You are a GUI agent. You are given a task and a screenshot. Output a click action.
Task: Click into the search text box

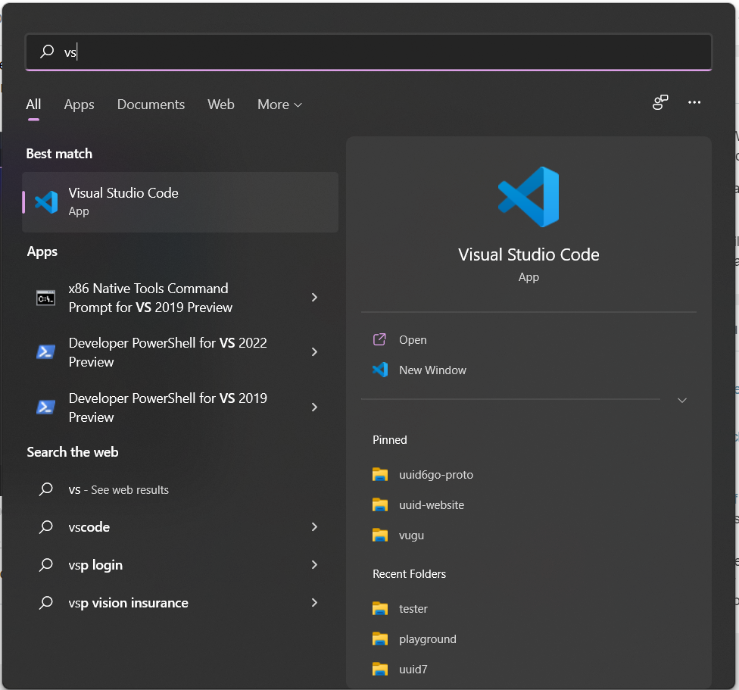click(x=379, y=52)
